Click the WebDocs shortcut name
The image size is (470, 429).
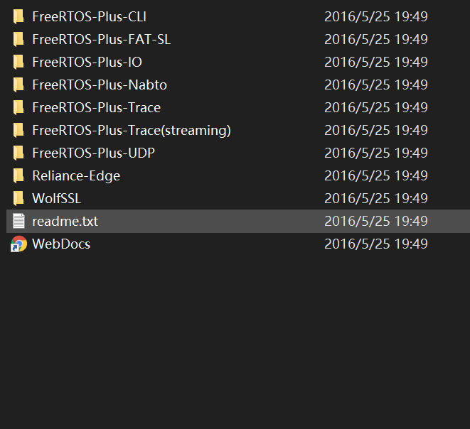(61, 244)
